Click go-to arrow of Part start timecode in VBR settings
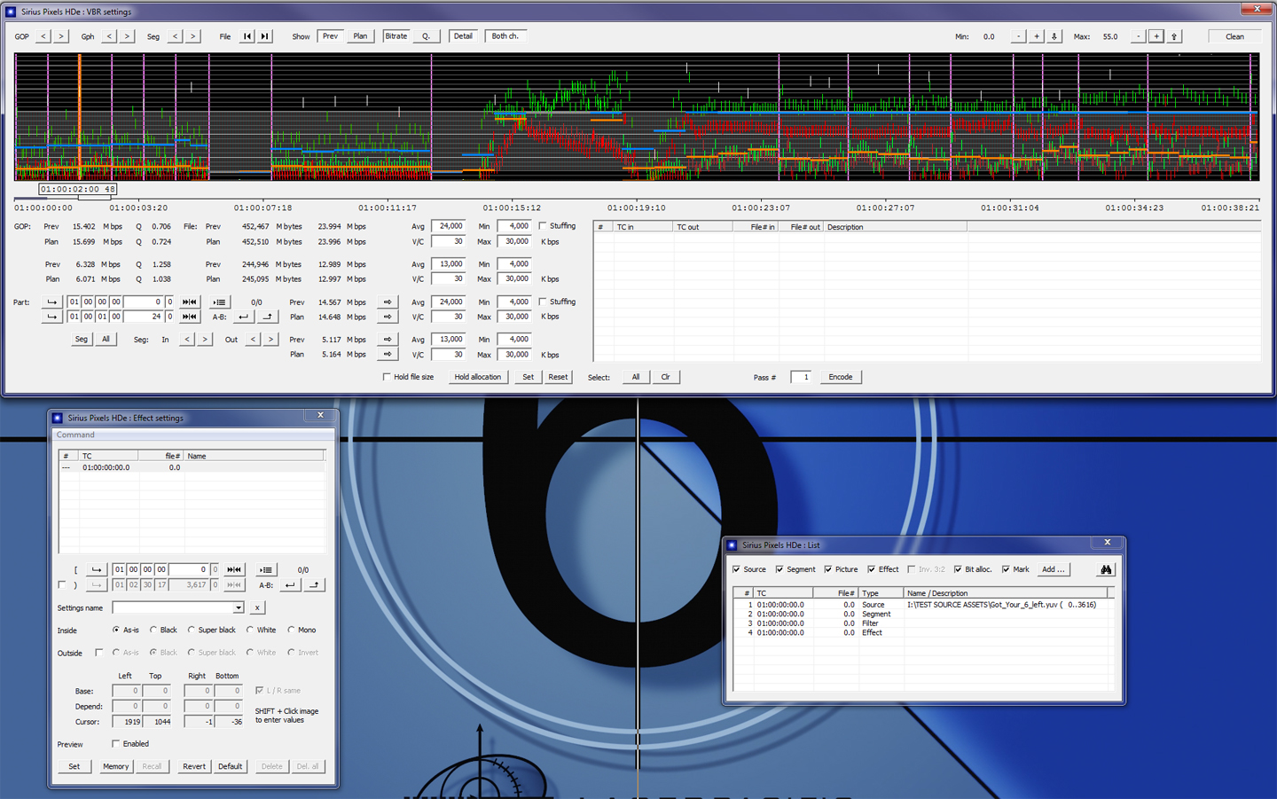 52,302
